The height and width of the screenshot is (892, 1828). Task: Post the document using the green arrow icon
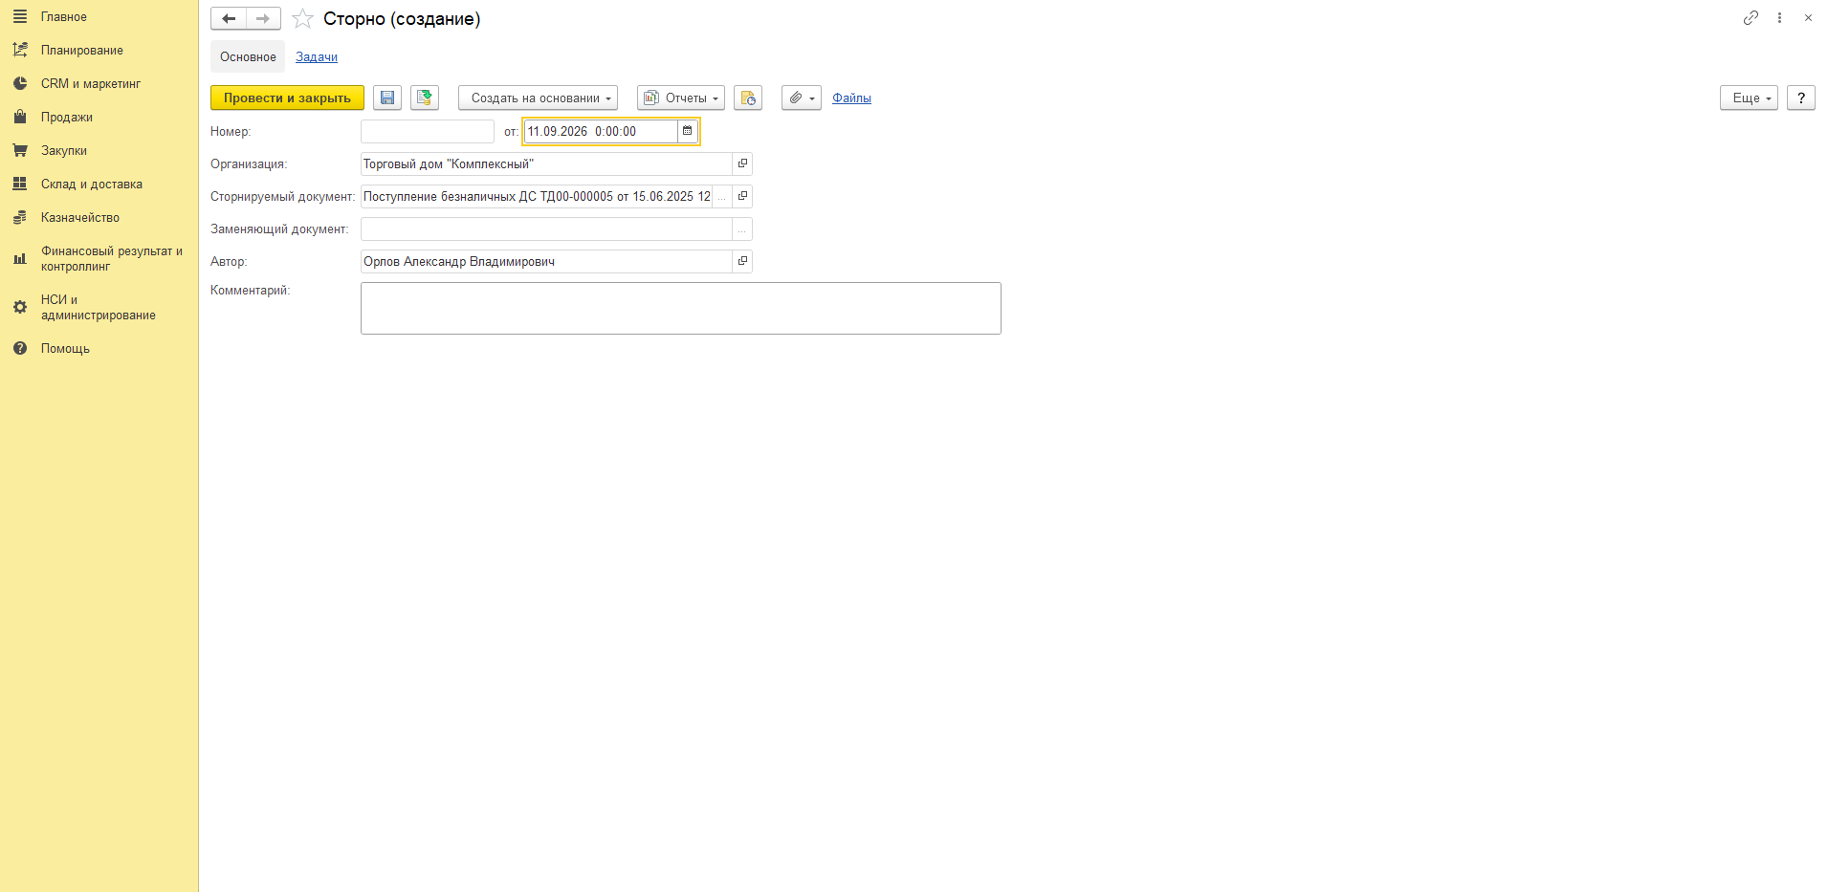(x=425, y=98)
